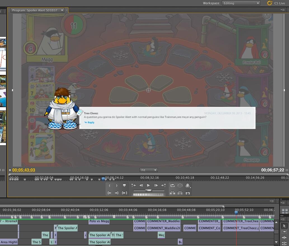
Task: Open the Output display mode menu
Action: (x=188, y=185)
